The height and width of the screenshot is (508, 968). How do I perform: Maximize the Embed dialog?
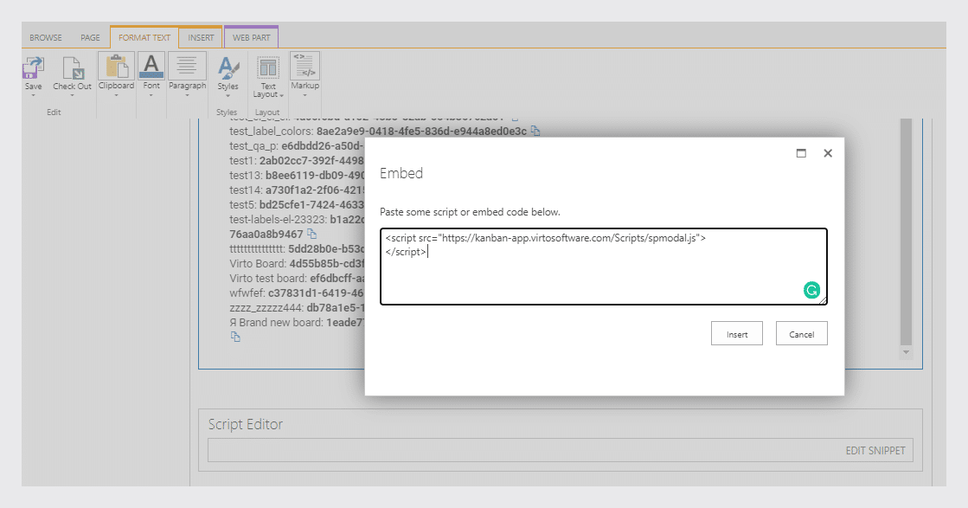(x=801, y=153)
